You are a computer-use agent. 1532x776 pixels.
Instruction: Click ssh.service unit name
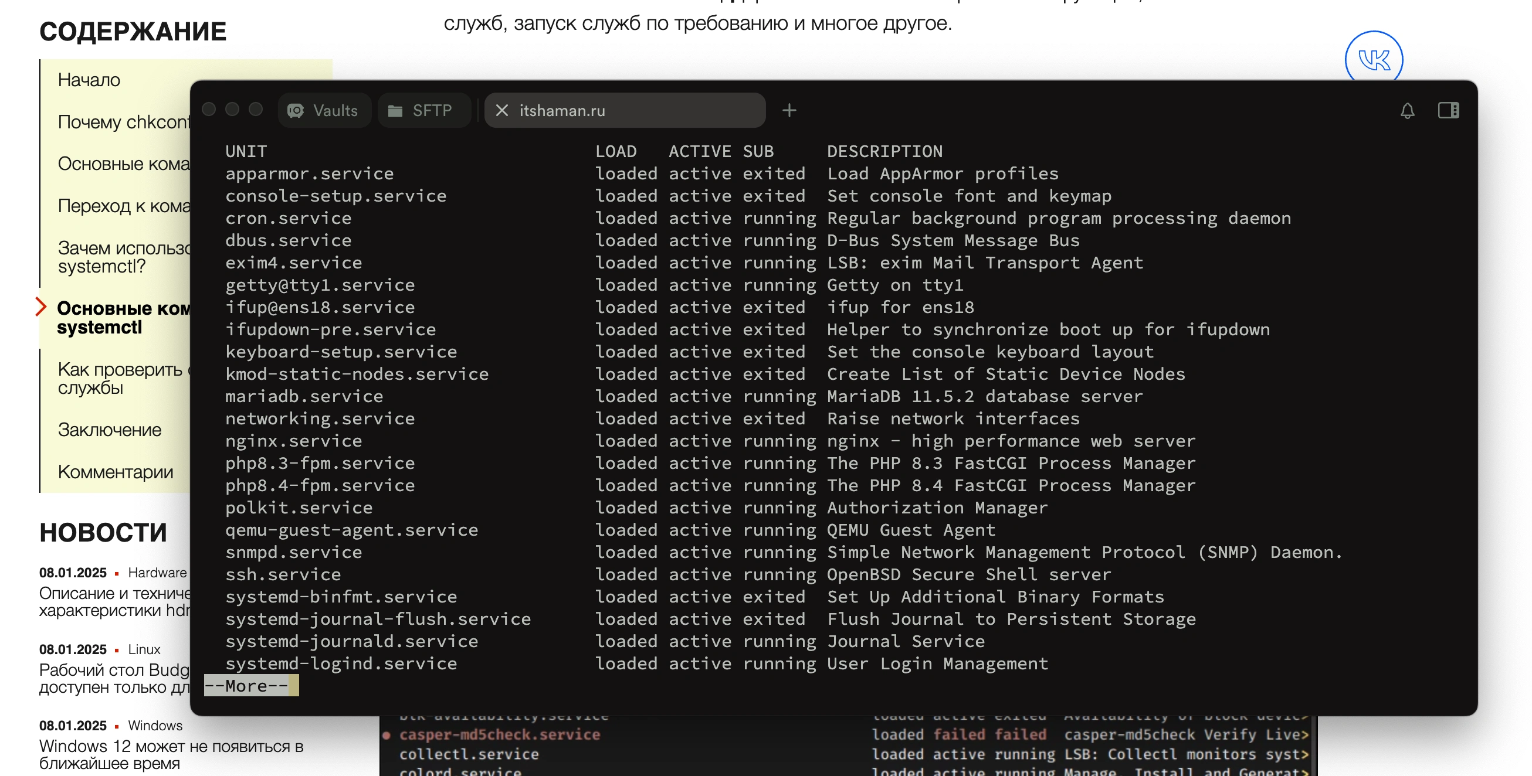[x=283, y=574]
